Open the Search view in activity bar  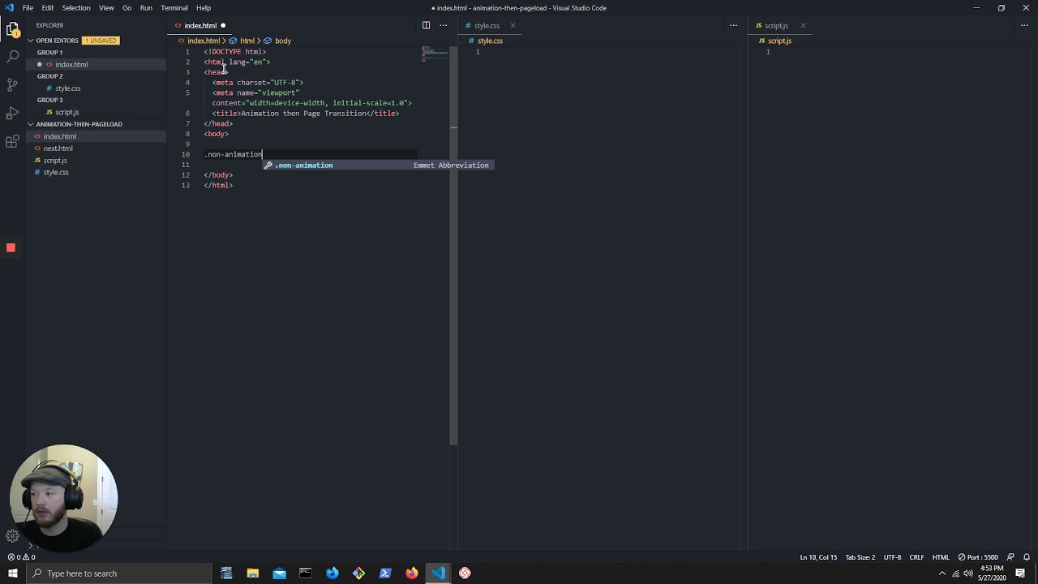(x=12, y=57)
